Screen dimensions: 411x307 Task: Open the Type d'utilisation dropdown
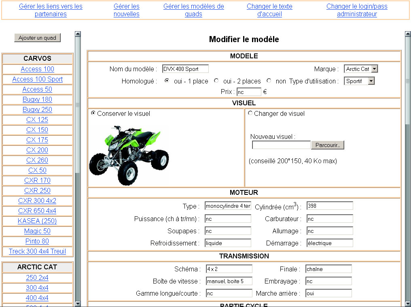coord(359,81)
